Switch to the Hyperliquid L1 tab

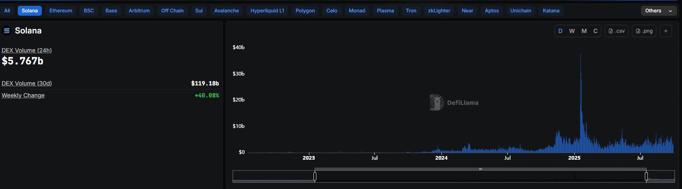[x=267, y=11]
